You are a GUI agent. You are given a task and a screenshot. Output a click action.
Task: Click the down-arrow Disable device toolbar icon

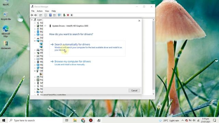(x=72, y=15)
